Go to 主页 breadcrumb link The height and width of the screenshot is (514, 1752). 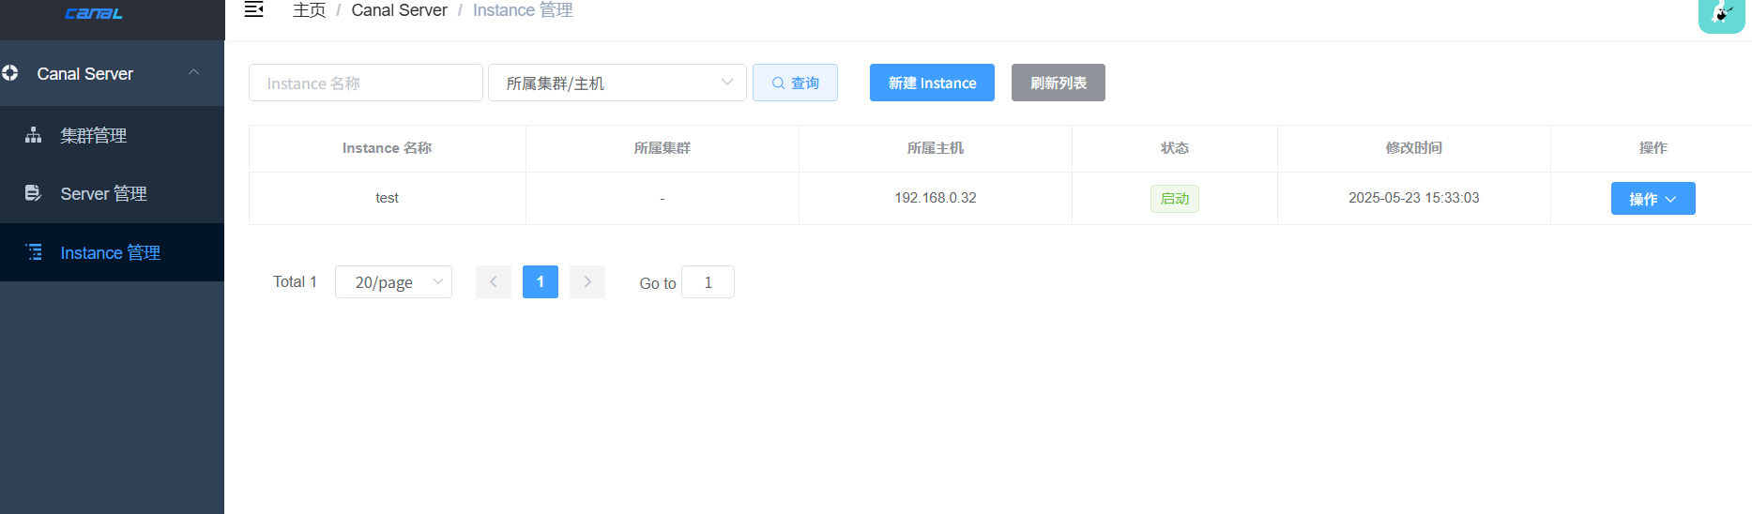(x=309, y=10)
